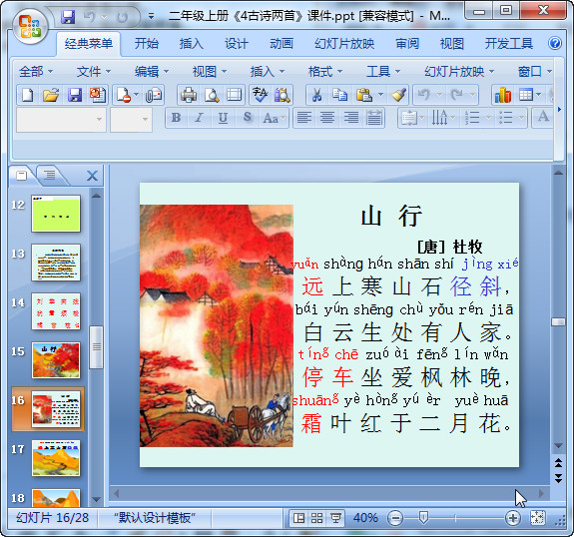
Task: Adjust the zoom slider handle
Action: 423,518
